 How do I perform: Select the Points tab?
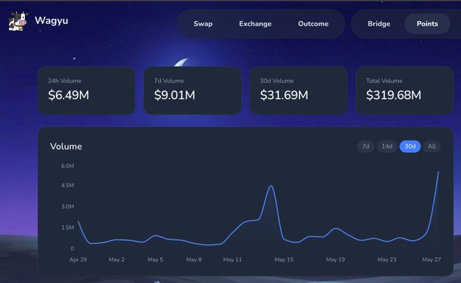tap(427, 24)
